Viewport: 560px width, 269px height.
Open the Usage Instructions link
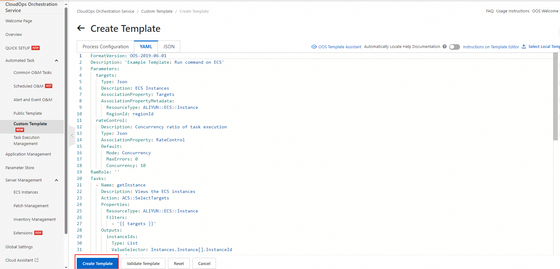[x=513, y=11]
